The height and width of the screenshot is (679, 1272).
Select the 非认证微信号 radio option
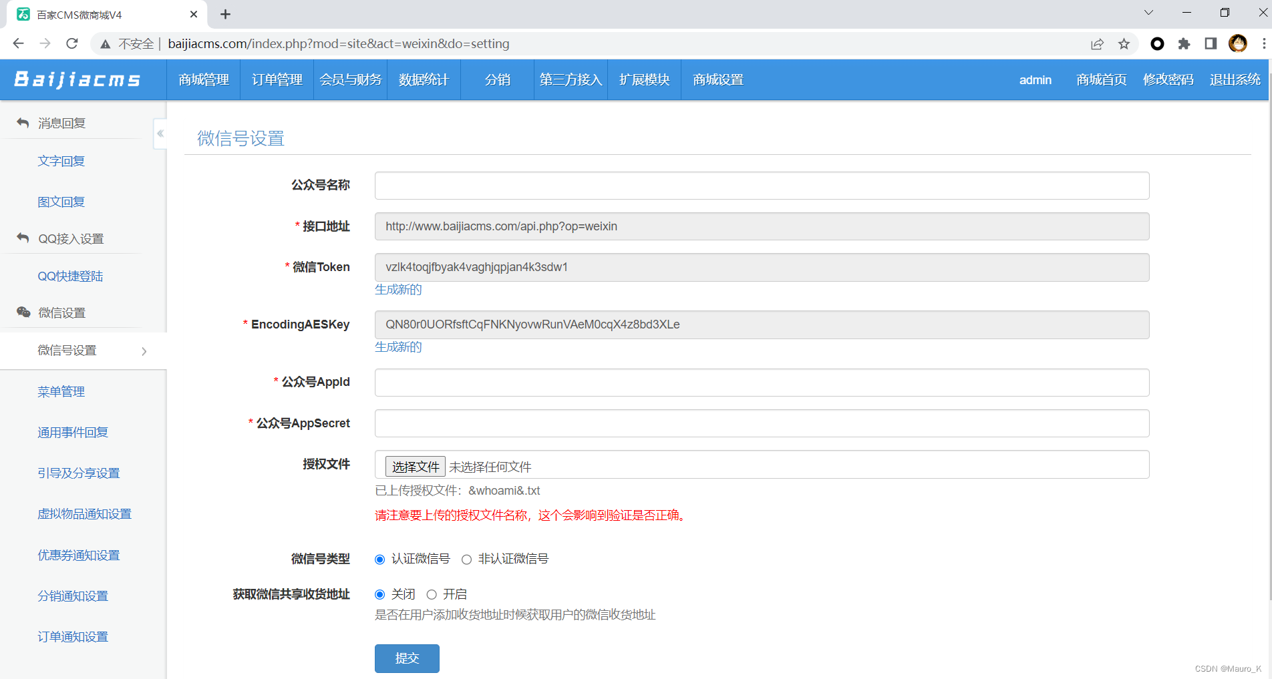coord(467,559)
